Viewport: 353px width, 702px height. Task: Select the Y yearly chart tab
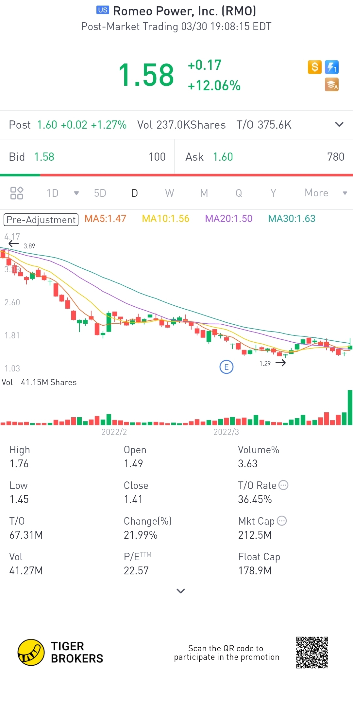tap(274, 193)
